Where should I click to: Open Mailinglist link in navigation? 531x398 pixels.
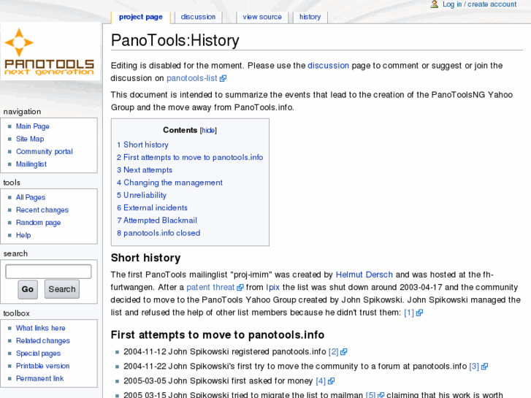[31, 164]
